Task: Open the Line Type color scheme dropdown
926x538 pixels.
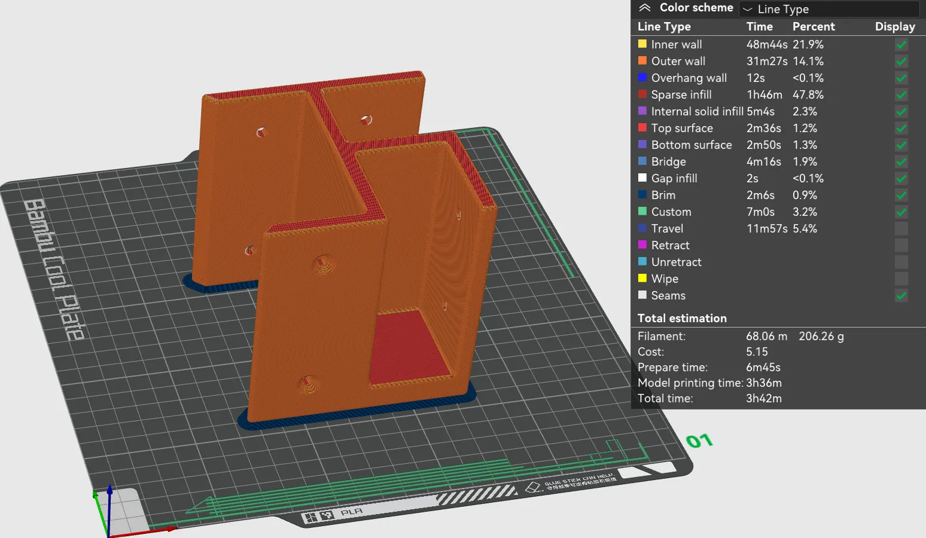Action: 829,9
